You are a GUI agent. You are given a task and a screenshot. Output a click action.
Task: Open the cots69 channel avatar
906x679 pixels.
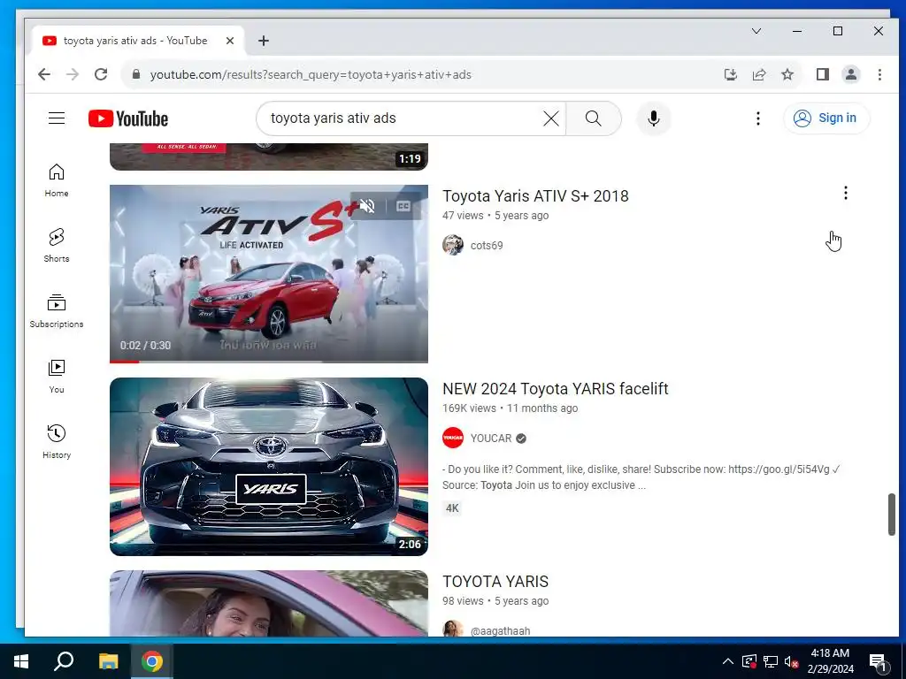(453, 245)
